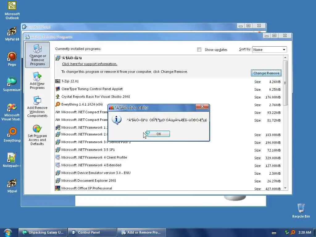Switch to Unpacking Galaxy taskbar button
This screenshot has width=316, height=237.
(x=43, y=232)
